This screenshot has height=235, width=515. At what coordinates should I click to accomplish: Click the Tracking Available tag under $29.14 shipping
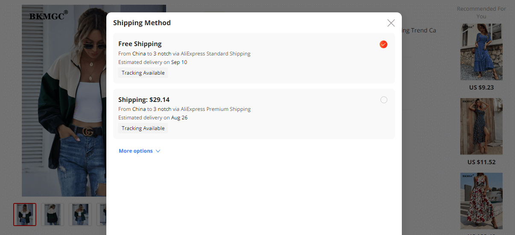(143, 128)
